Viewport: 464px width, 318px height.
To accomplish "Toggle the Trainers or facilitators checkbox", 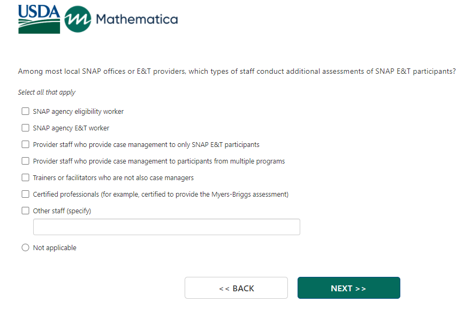I will tap(25, 177).
